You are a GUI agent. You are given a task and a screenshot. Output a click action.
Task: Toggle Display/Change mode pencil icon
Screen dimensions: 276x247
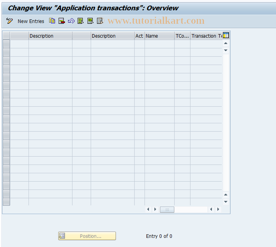[x=10, y=21]
